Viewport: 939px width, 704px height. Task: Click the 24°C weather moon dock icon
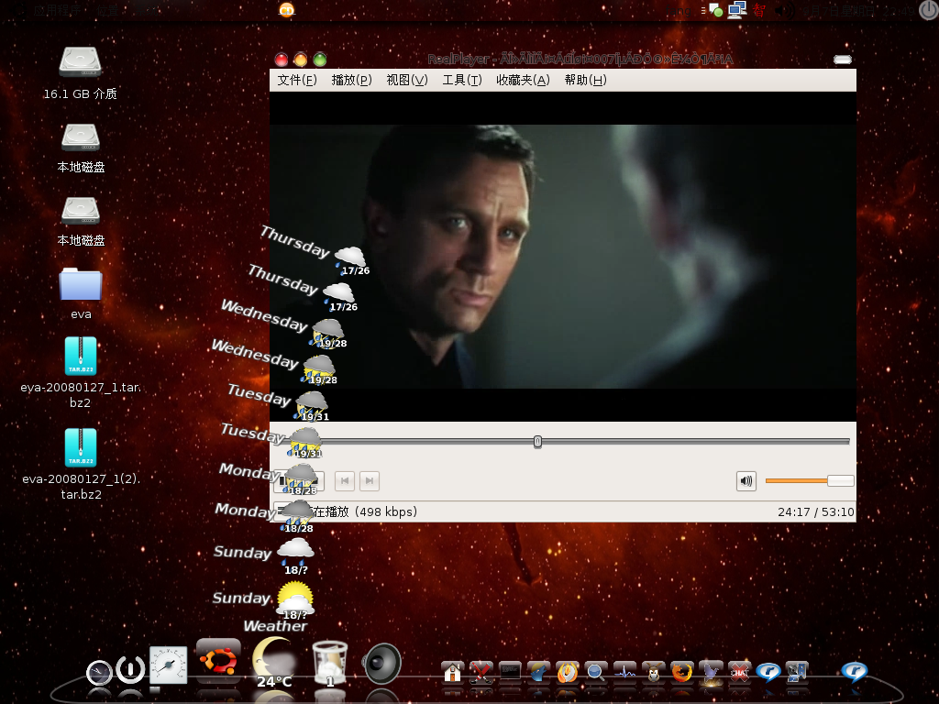click(274, 662)
